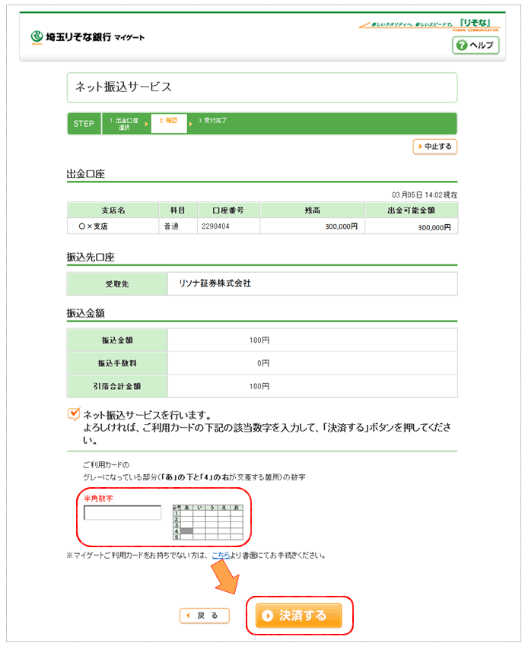
Task: Focus the 半角数字 card number input field
Action: [x=123, y=513]
